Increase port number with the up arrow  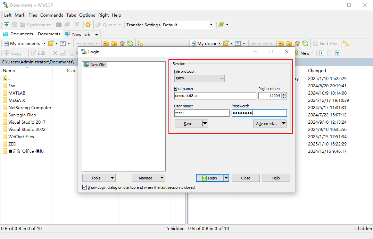pyautogui.click(x=283, y=94)
